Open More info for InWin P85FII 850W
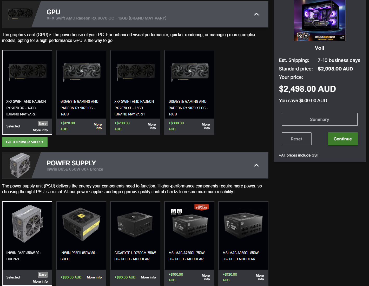369x286 pixels. pos(94,277)
